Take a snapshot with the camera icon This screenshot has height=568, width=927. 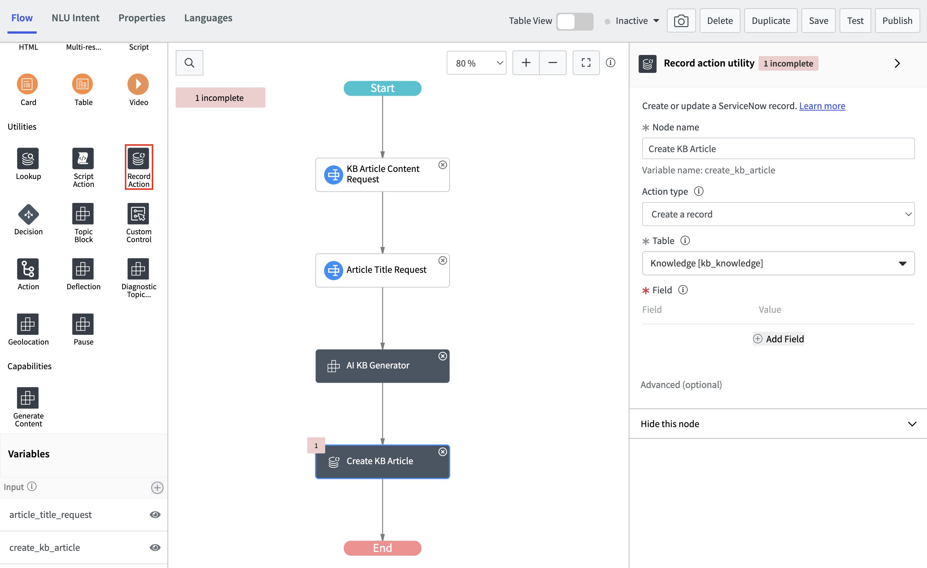[x=681, y=21]
